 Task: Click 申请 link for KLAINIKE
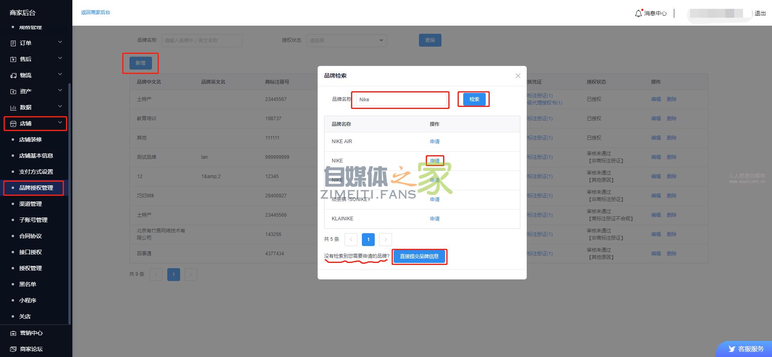(x=434, y=219)
